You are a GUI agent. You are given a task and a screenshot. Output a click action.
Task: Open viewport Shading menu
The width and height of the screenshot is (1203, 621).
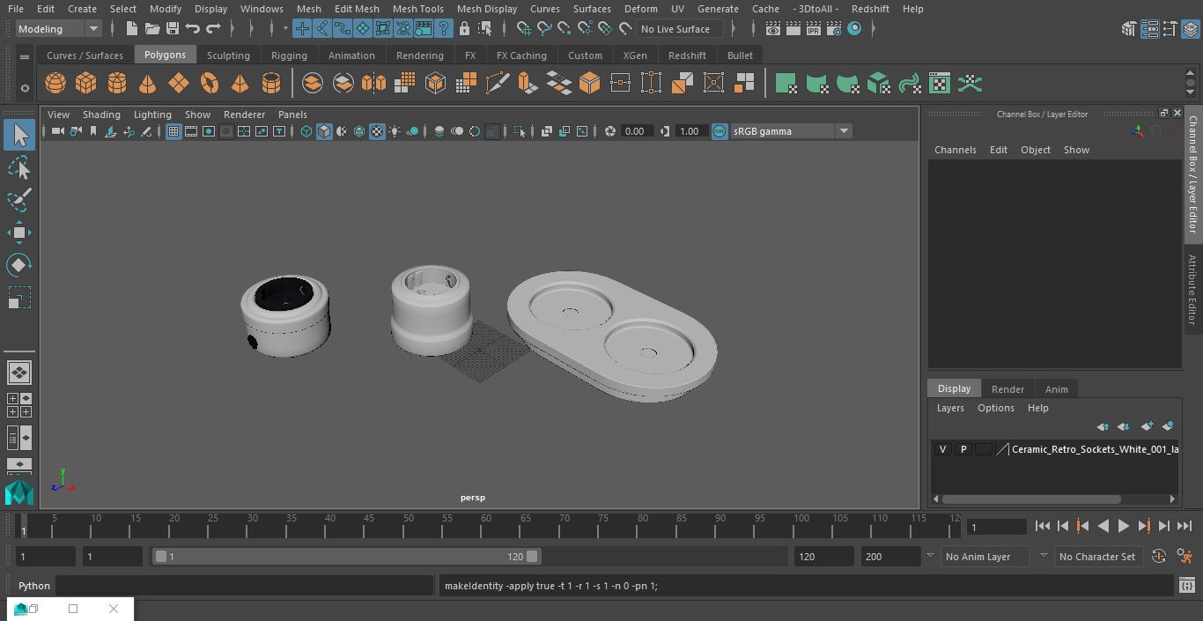tap(101, 115)
